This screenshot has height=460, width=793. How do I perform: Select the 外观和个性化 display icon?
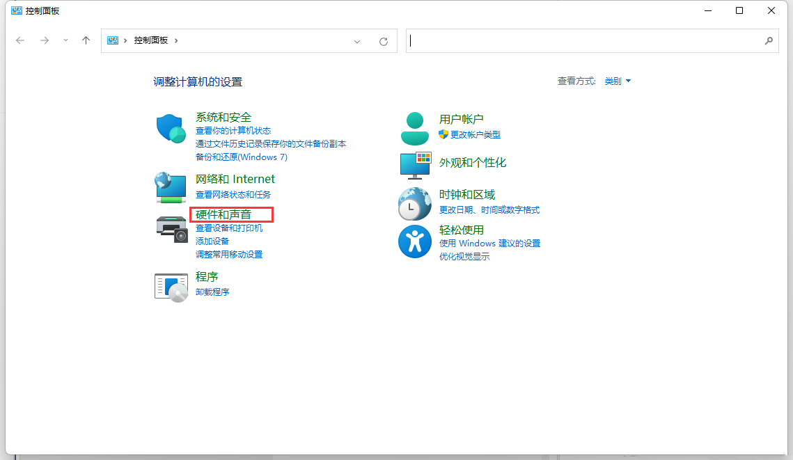coord(415,166)
